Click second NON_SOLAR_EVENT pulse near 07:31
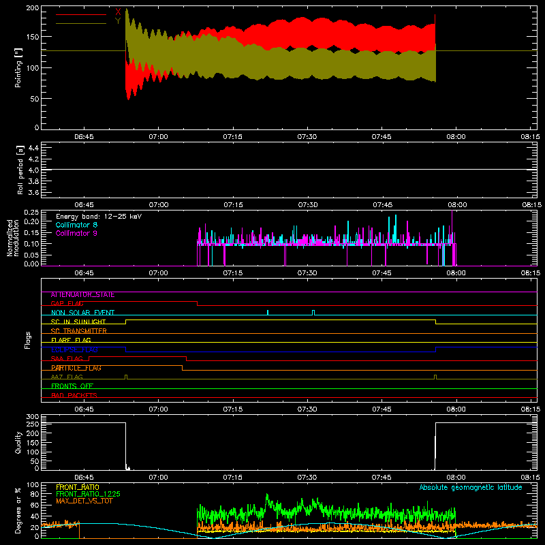545x545 pixels. pyautogui.click(x=313, y=313)
